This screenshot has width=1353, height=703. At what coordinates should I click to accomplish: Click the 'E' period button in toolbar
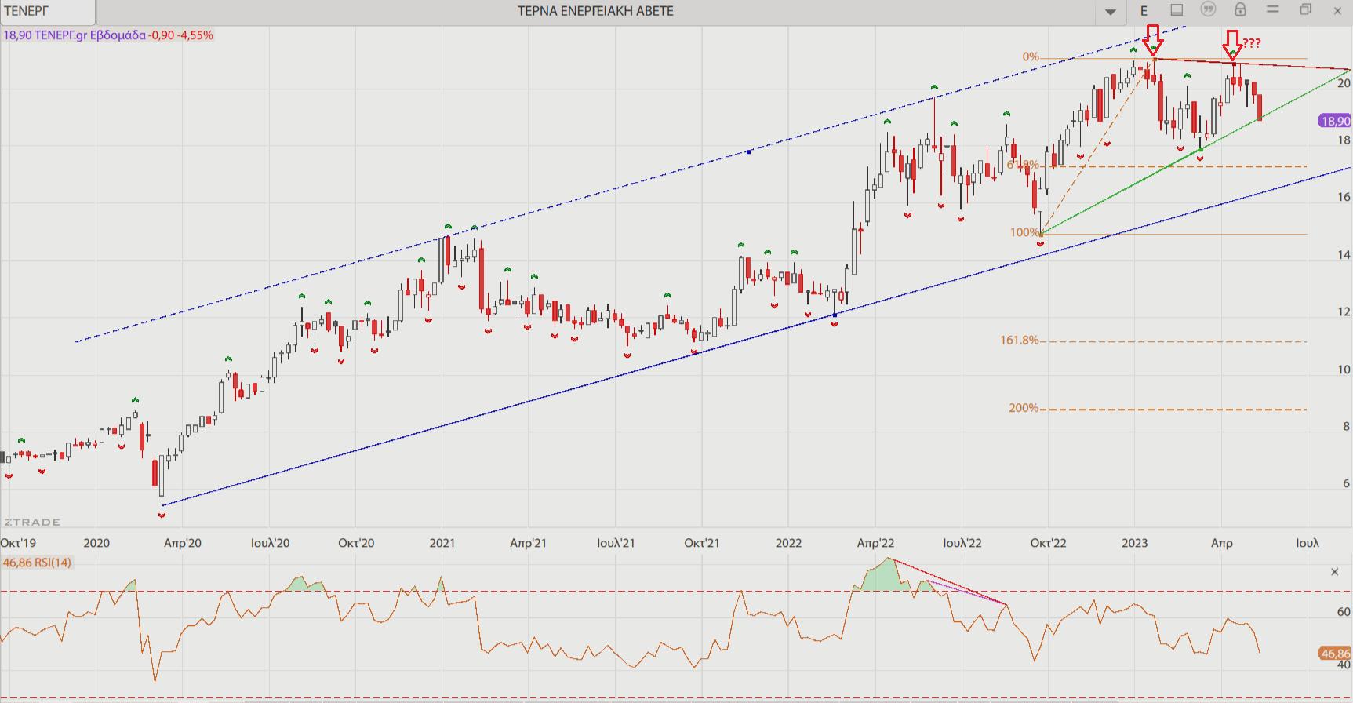(1144, 11)
